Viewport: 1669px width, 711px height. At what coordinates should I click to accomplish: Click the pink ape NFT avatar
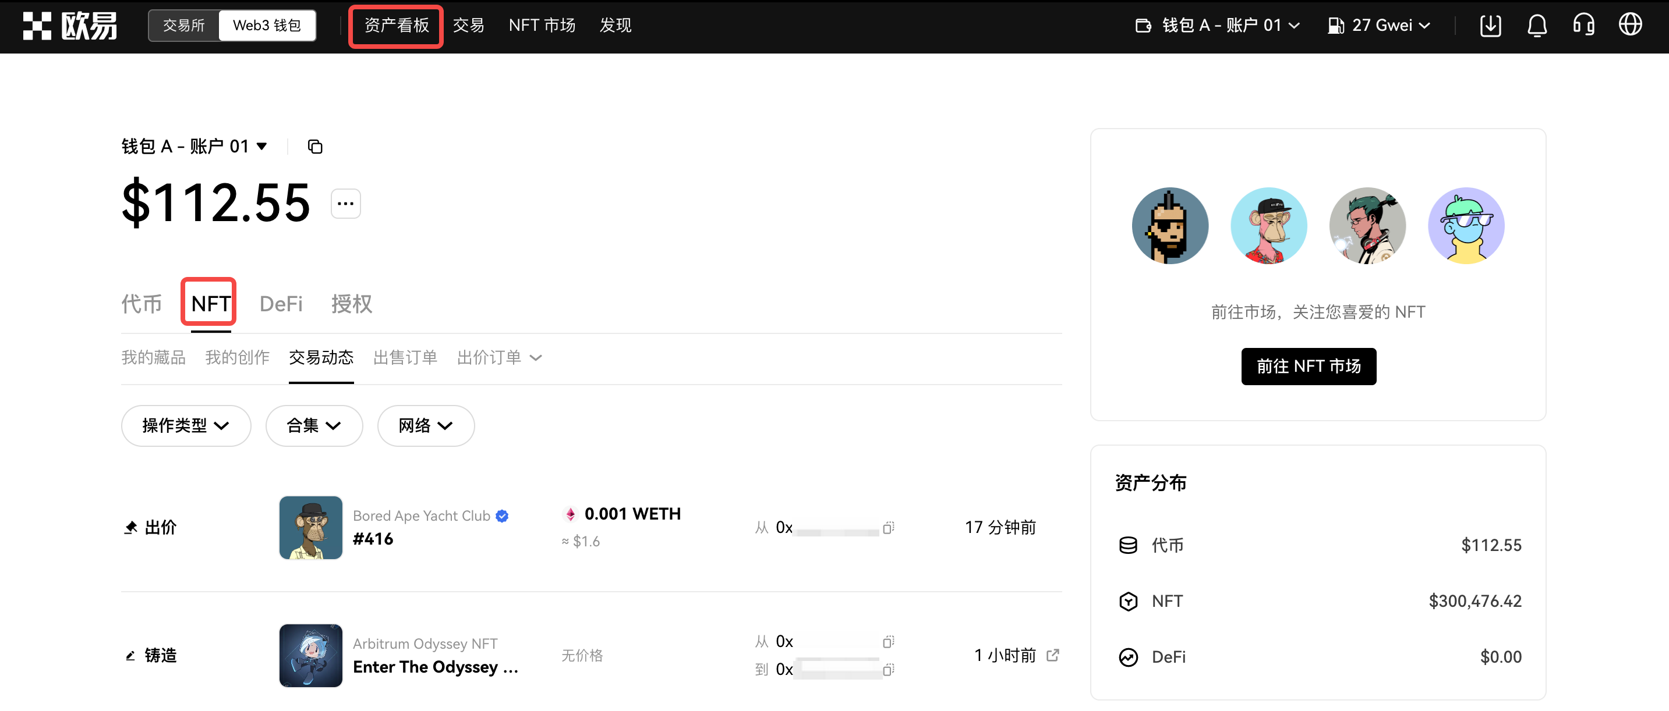tap(1268, 226)
